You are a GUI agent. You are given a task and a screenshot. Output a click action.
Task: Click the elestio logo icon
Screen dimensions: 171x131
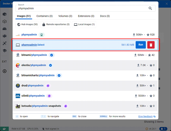(18, 65)
